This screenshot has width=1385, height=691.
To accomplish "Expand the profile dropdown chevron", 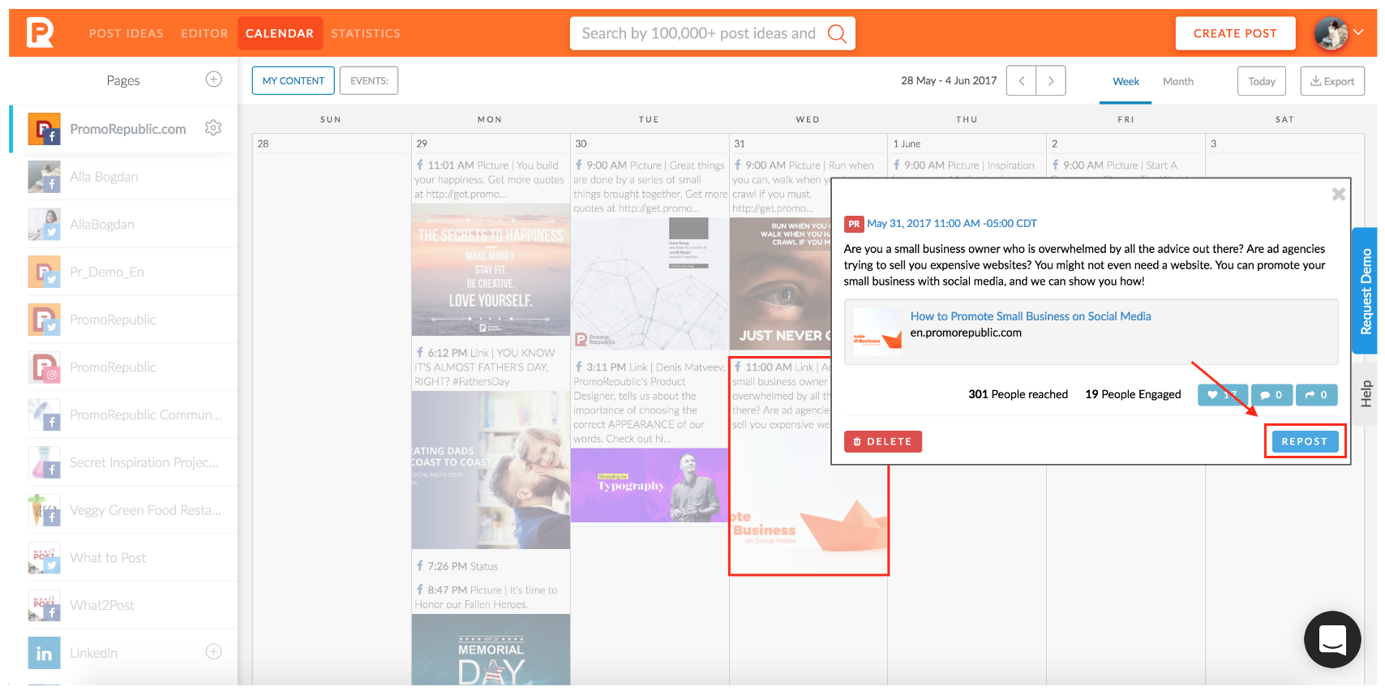I will coord(1358,32).
